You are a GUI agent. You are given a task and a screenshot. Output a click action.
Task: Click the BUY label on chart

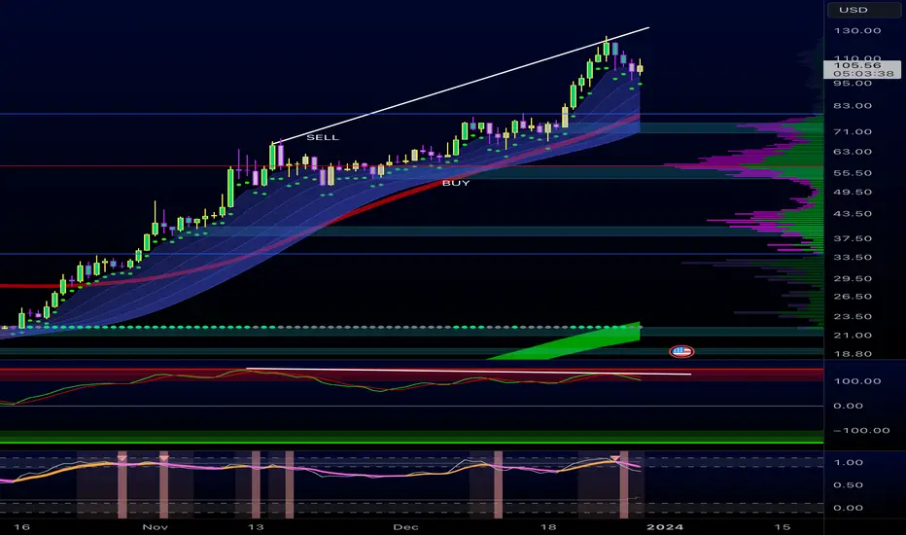coord(456,183)
